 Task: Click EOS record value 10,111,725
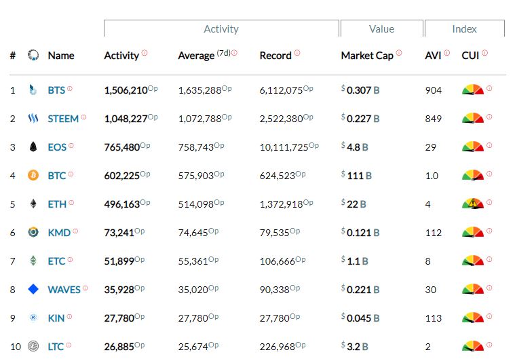click(x=284, y=147)
